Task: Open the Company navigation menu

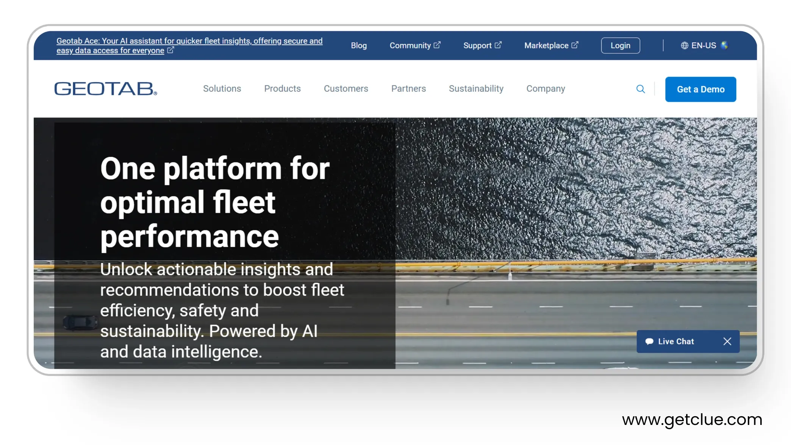Action: [x=546, y=89]
